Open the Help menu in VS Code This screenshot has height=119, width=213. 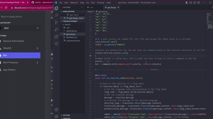tap(108, 3)
